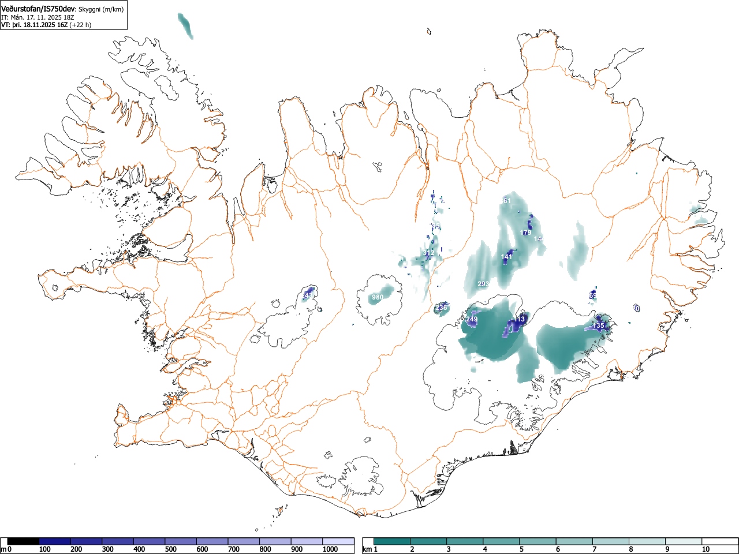Click the 135 visibility value on the map
The width and height of the screenshot is (739, 554).
(598, 325)
